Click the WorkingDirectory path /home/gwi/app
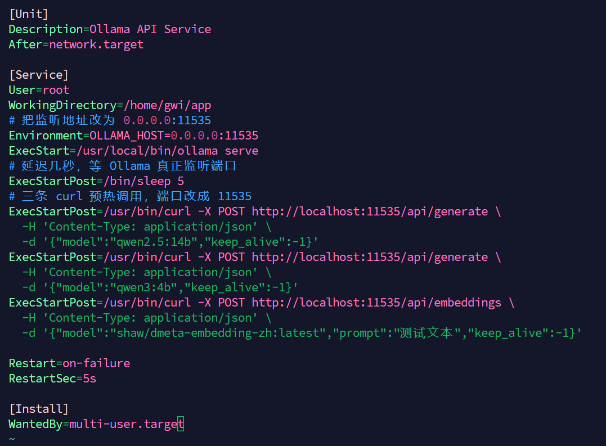The height and width of the screenshot is (446, 606). [167, 105]
